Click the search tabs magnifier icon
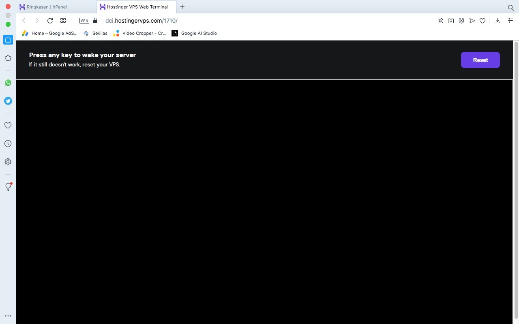The image size is (519, 324). tap(511, 7)
